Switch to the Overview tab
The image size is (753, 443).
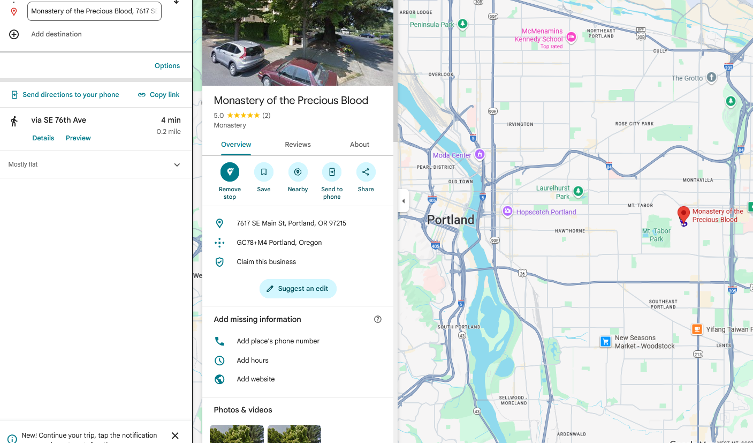click(236, 145)
